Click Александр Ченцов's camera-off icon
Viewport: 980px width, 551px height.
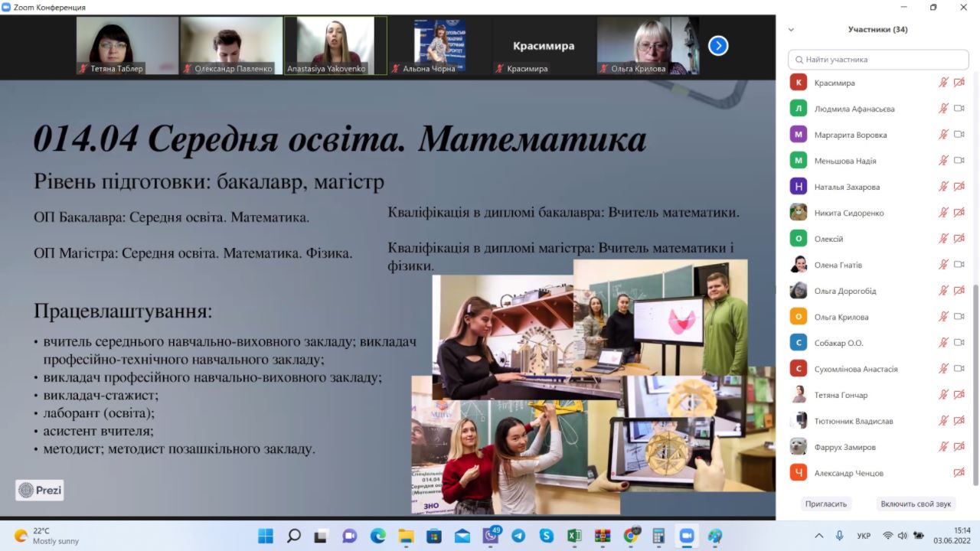tap(959, 473)
